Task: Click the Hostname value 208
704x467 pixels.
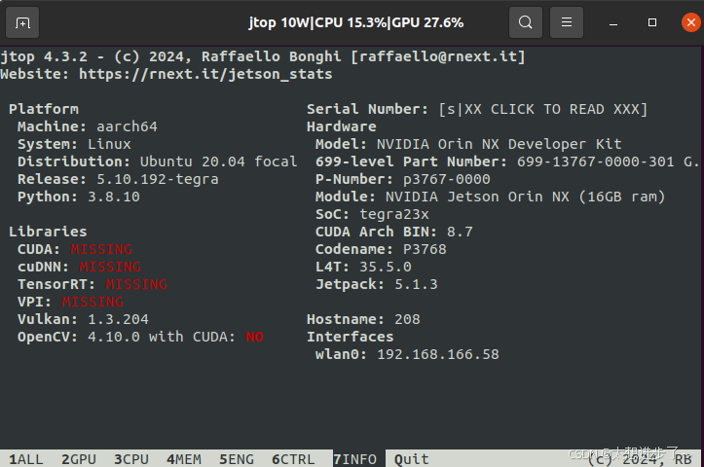Action: point(407,319)
